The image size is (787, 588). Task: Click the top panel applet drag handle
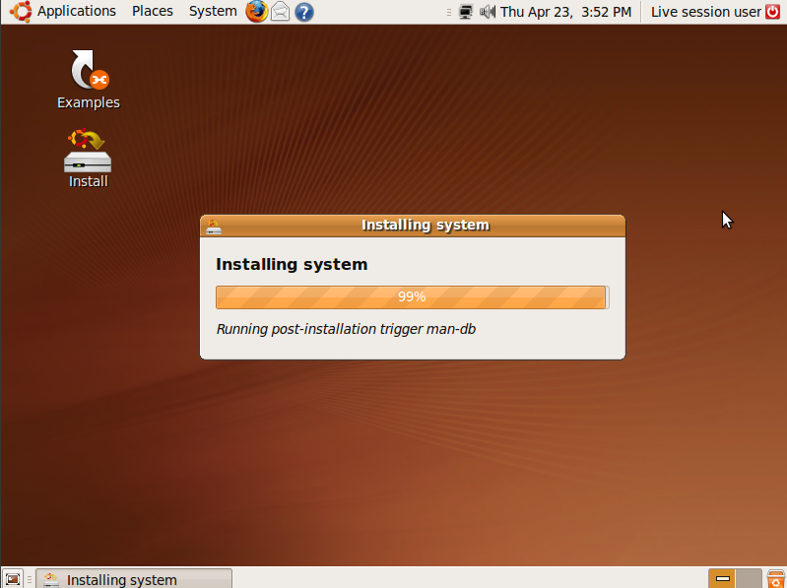coord(449,12)
